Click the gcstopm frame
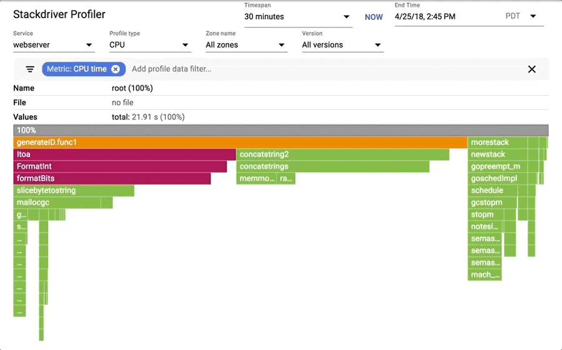This screenshot has width=562, height=350. [x=493, y=202]
